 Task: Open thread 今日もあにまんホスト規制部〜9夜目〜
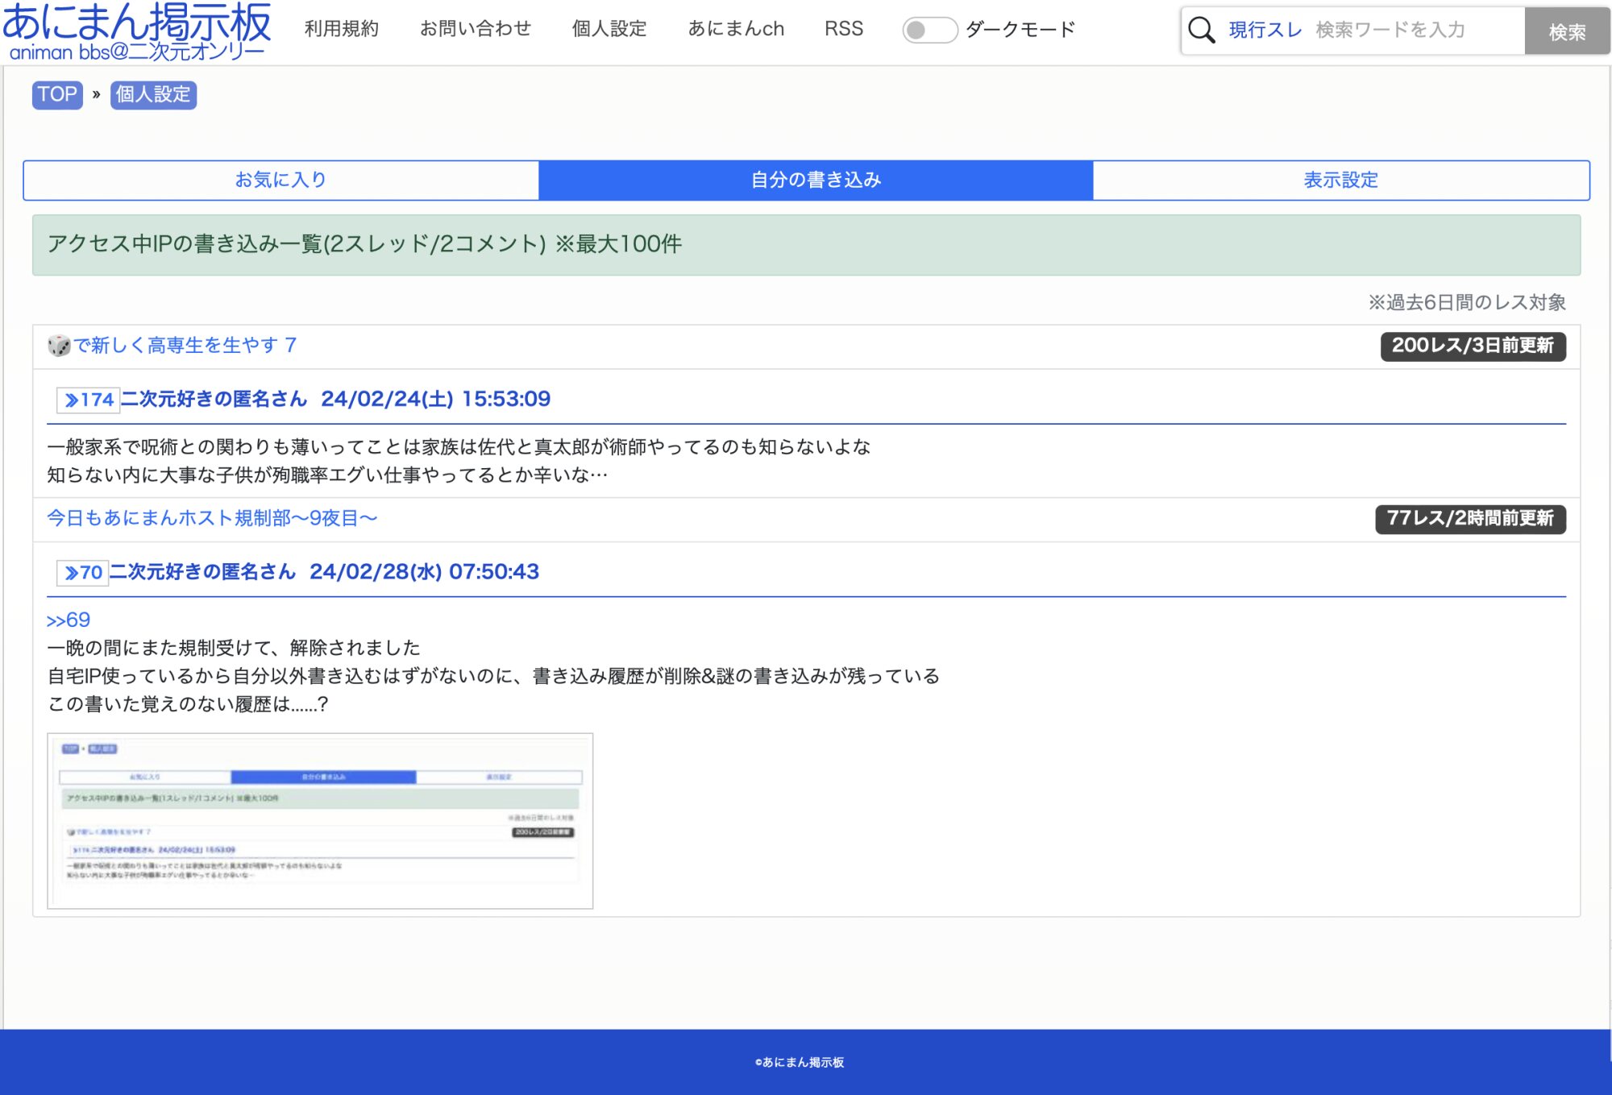(x=212, y=518)
